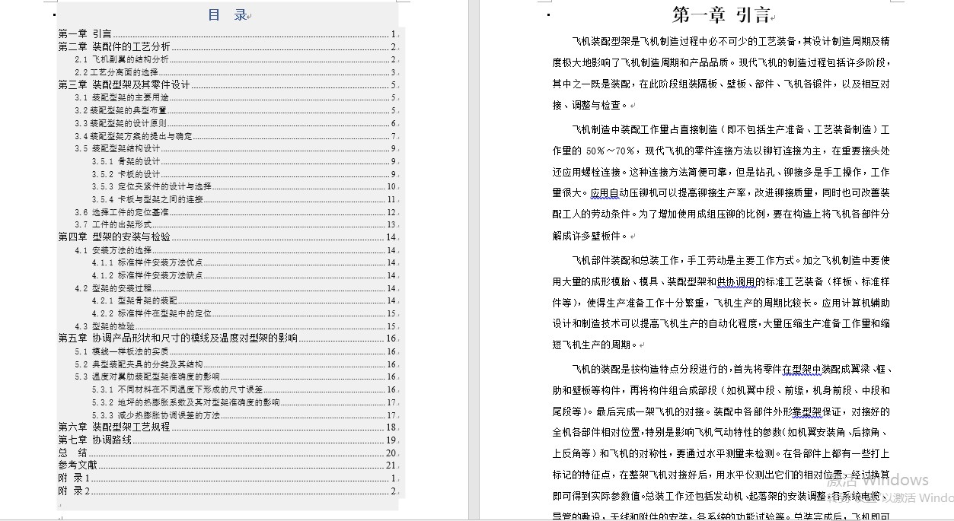Go to 4.2.2 标准样件在型架中的定位
The width and height of the screenshot is (954, 521).
[x=244, y=313]
